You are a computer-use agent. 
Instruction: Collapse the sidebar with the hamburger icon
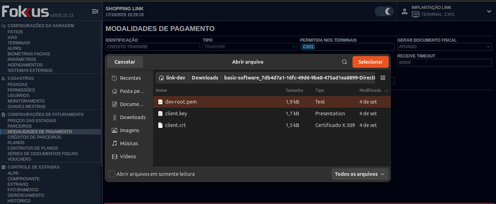[95, 12]
